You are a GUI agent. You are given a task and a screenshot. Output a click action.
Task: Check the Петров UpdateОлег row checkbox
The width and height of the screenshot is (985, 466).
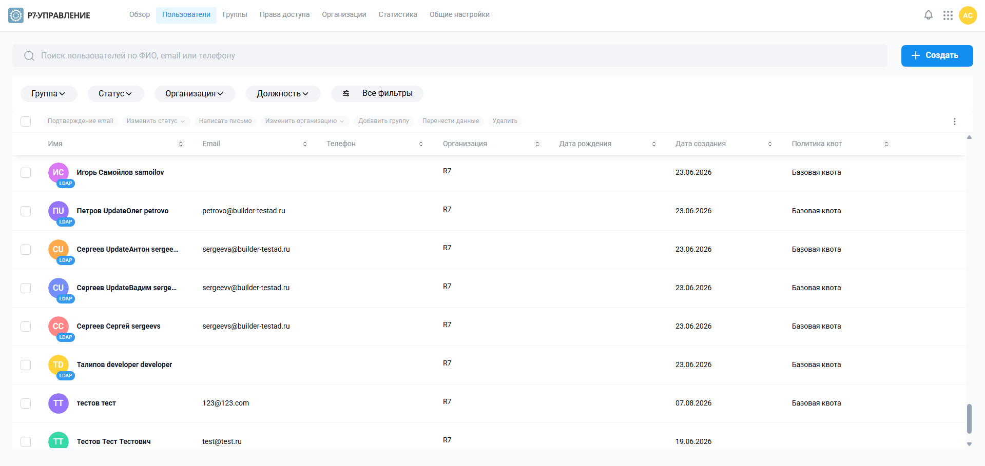click(x=26, y=211)
